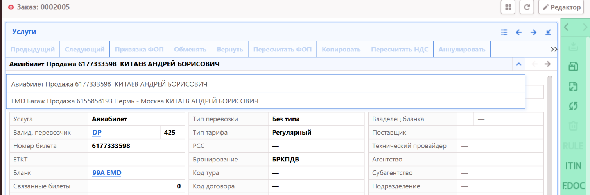Viewport: 590px width, 195px height.
Task: Click the vertical scrollbar of the service form
Action: pyautogui.click(x=550, y=117)
